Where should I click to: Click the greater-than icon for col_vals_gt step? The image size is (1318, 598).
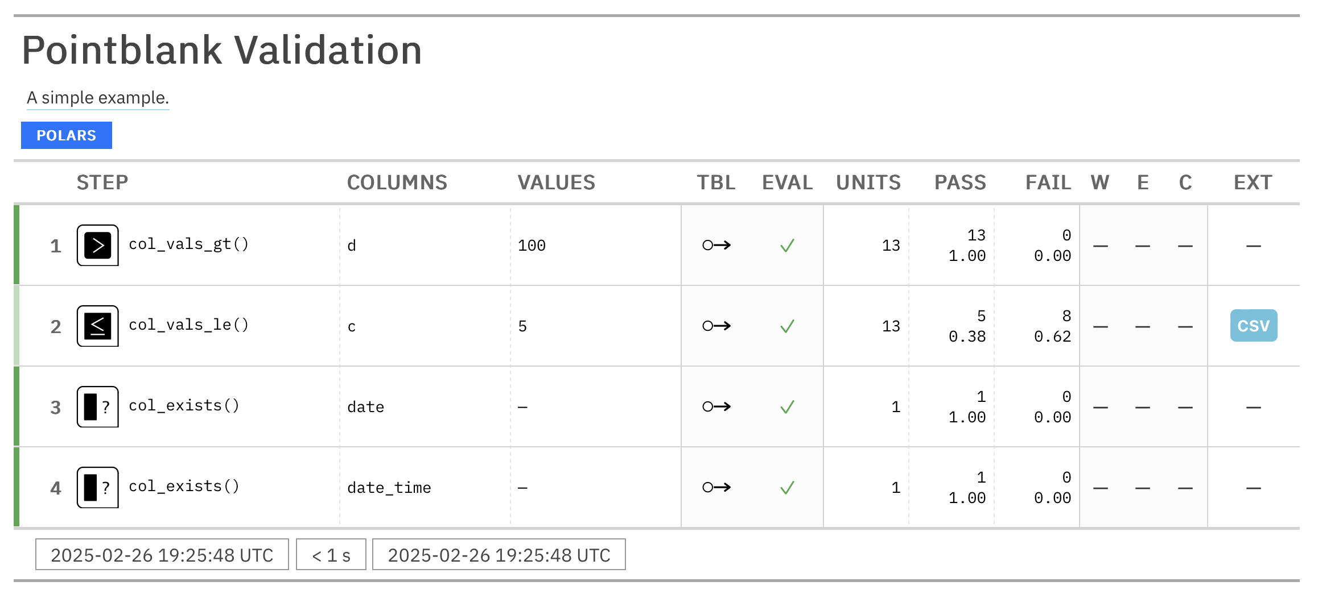click(x=98, y=246)
